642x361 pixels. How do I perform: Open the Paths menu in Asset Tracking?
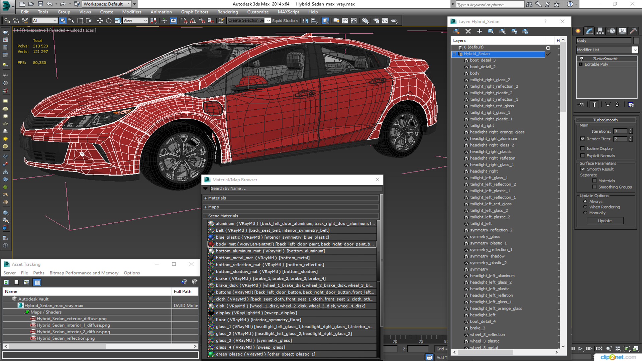(x=38, y=273)
